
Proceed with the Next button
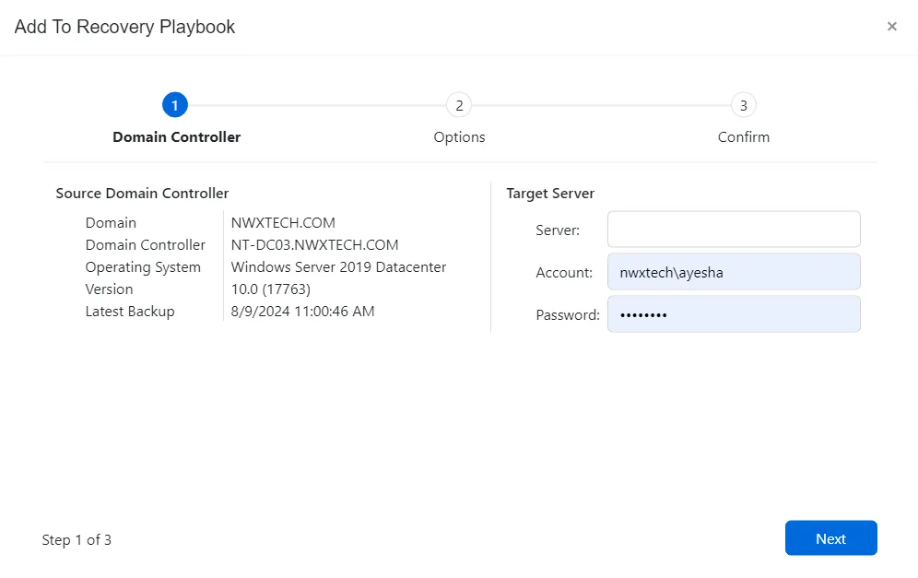830,538
